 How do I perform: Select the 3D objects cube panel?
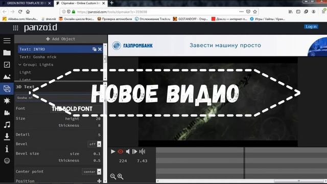tap(7, 89)
